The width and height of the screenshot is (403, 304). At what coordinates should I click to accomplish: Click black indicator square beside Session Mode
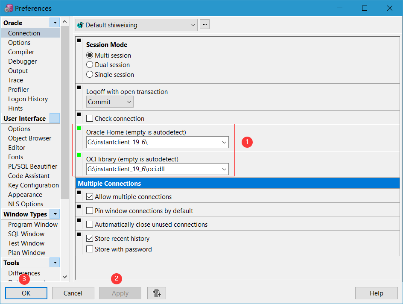(79, 40)
